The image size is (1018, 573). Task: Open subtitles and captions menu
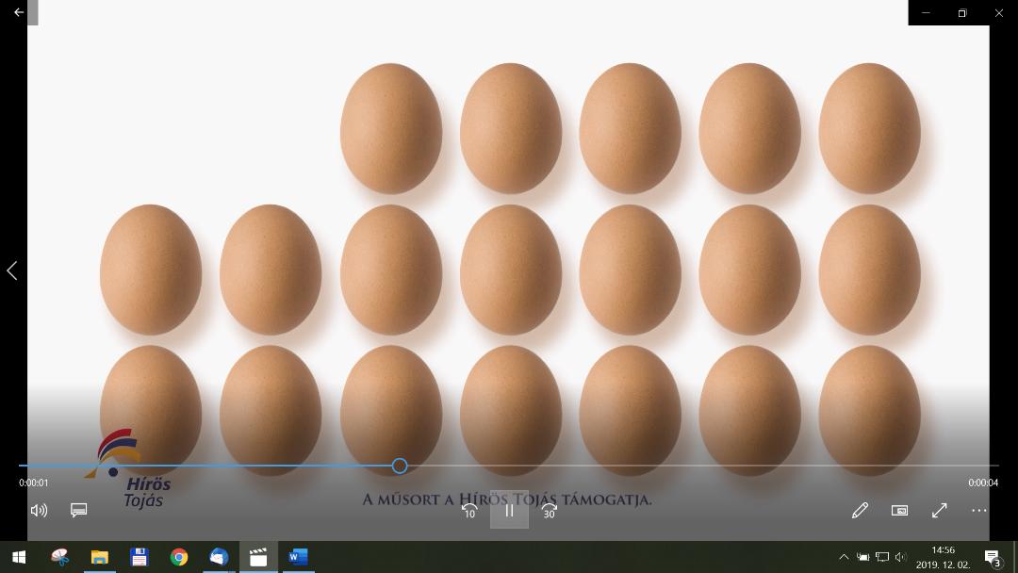coord(79,510)
